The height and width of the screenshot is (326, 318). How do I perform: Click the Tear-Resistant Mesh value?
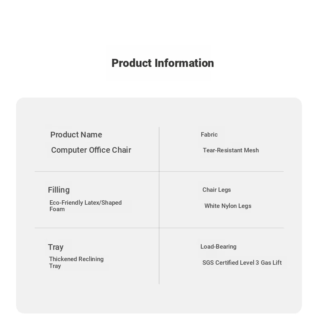[231, 150]
